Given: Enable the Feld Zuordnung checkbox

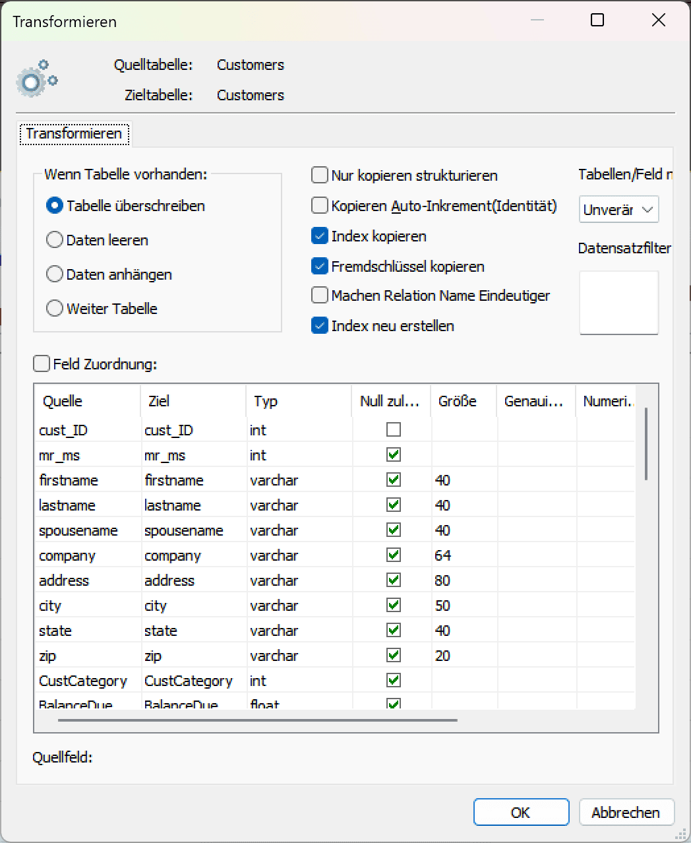Looking at the screenshot, I should (x=42, y=364).
